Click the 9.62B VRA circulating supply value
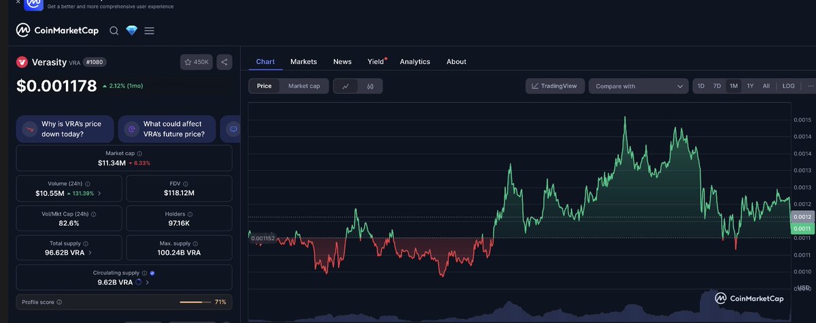816x323 pixels. coord(115,282)
